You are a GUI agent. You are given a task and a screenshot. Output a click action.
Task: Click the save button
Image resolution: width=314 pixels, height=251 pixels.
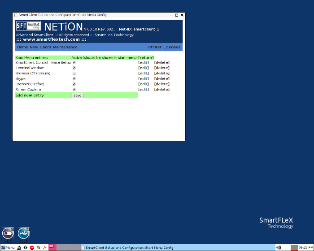pos(77,95)
